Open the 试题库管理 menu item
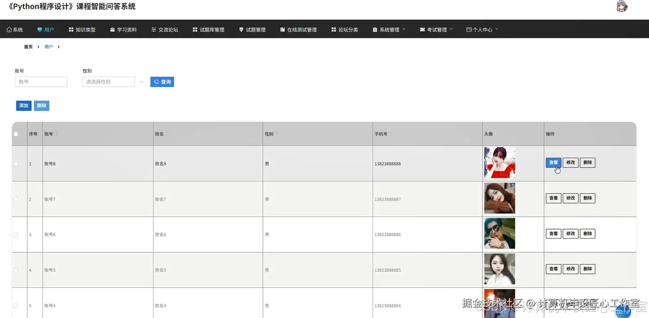The image size is (649, 318). [x=209, y=30]
